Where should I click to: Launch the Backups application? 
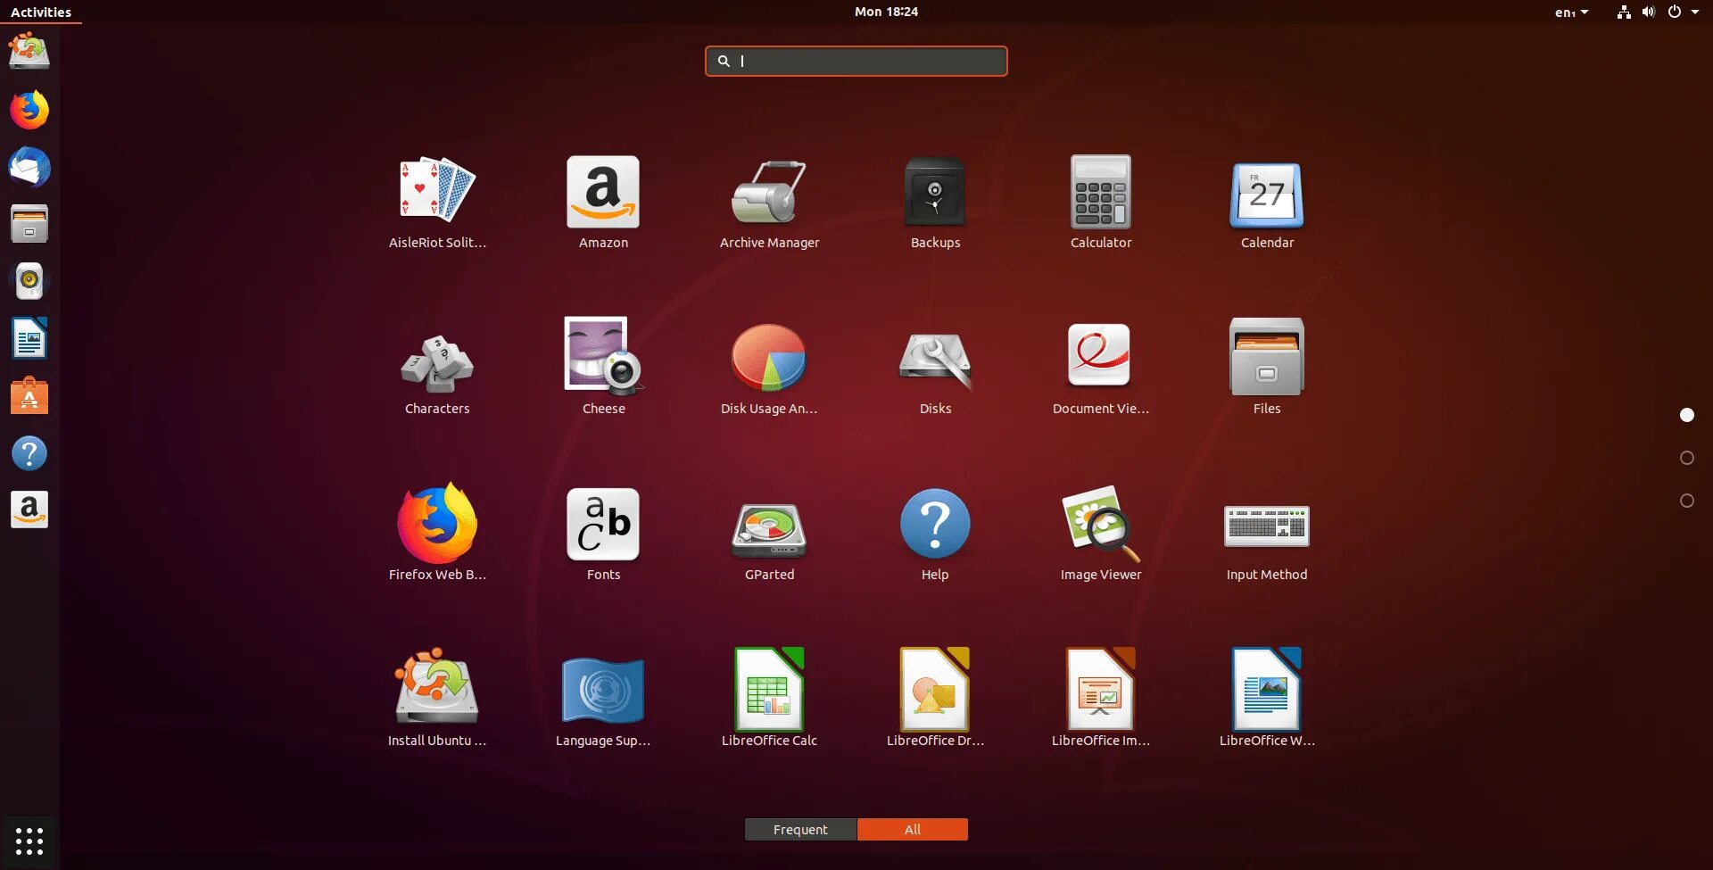(x=935, y=203)
